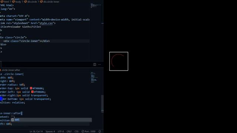Select 'html' in the HTML breadcrumb
Image resolution: width=237 pixels, height=133 pixels.
5,1
